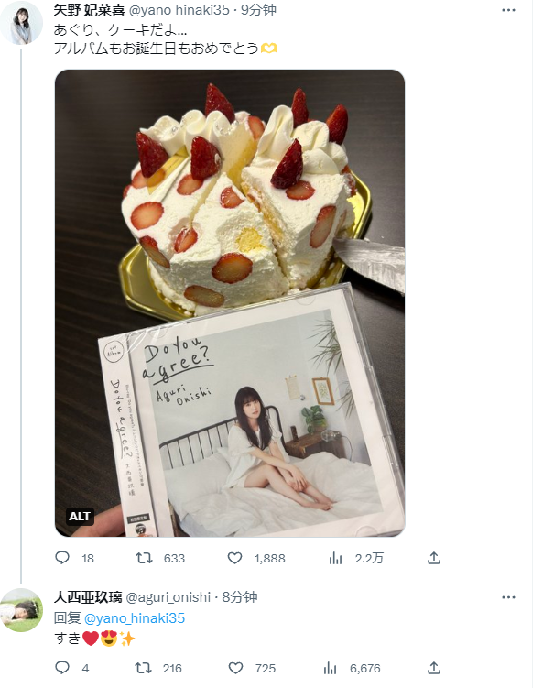View analytics showing 2.2万 views
The width and height of the screenshot is (543, 688).
click(x=335, y=558)
